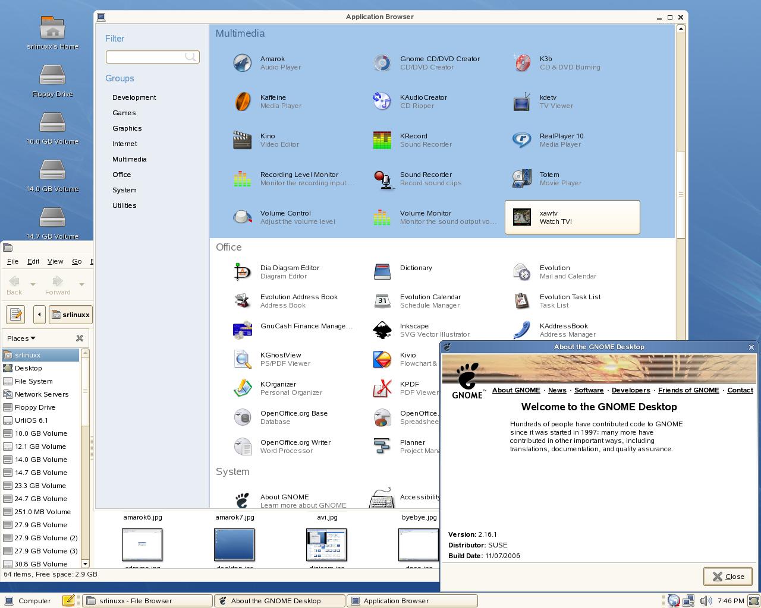
Task: Launch RealPlayer 10 icon
Action: [521, 140]
